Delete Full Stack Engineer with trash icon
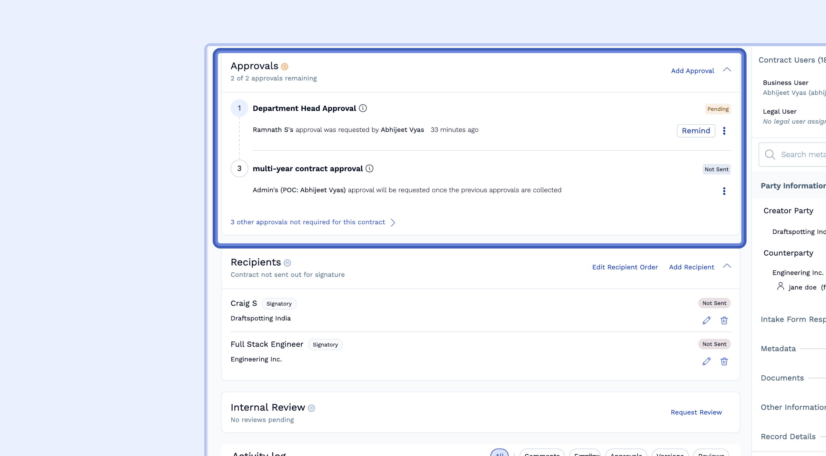 [x=724, y=361]
